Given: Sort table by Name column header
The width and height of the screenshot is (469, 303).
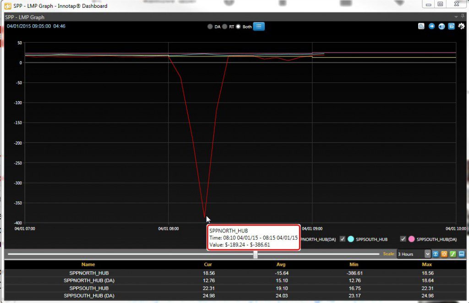Looking at the screenshot, I should coord(88,265).
